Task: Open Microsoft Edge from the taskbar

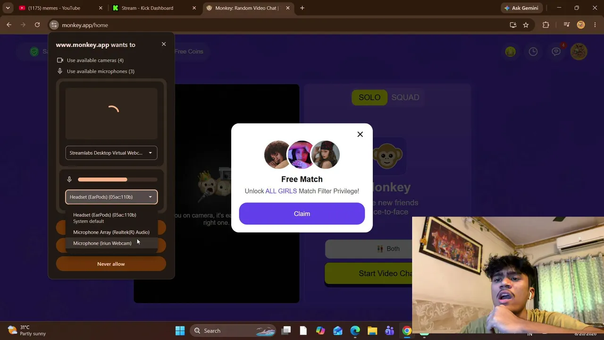Action: (355, 331)
